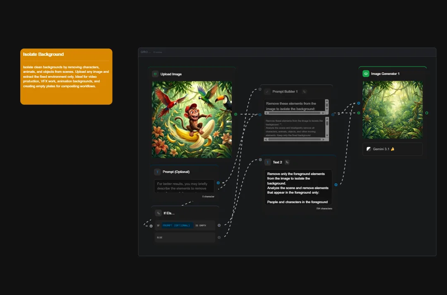Toggle the IF row output connector
Screen dimensions: 447x295
coord(219,225)
